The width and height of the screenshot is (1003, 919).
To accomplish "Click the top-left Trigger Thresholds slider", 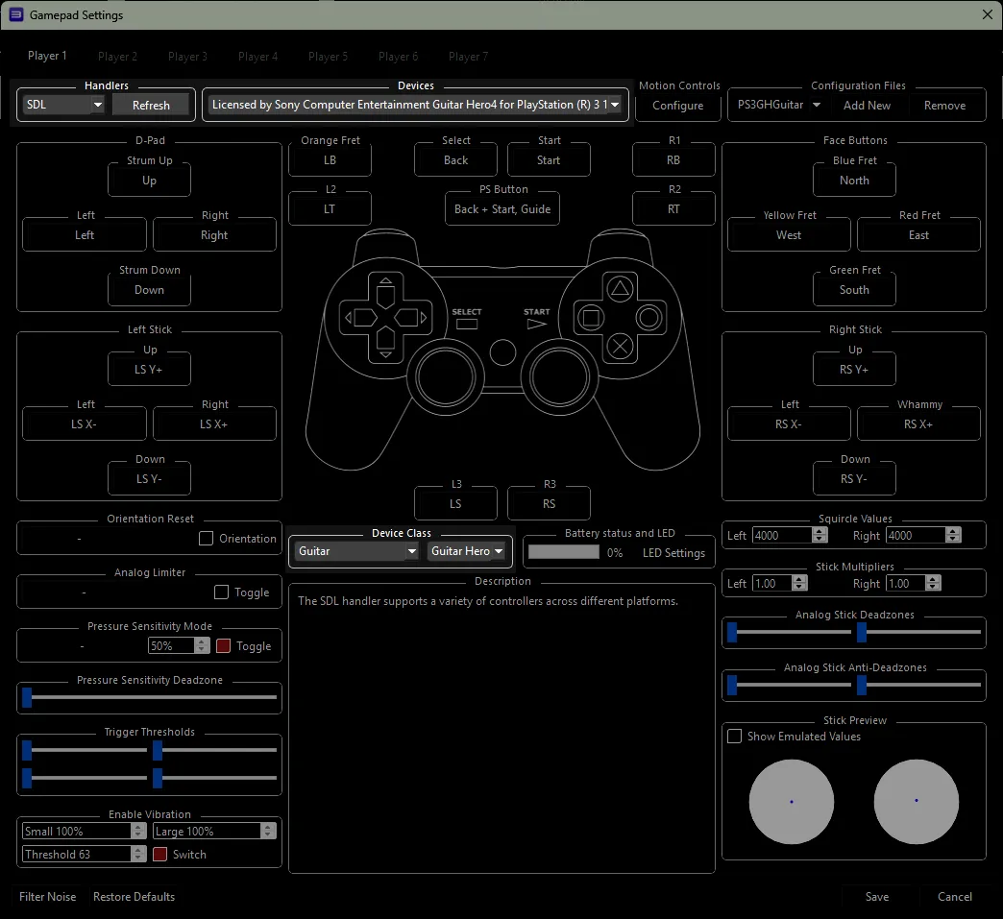I will pyautogui.click(x=85, y=750).
